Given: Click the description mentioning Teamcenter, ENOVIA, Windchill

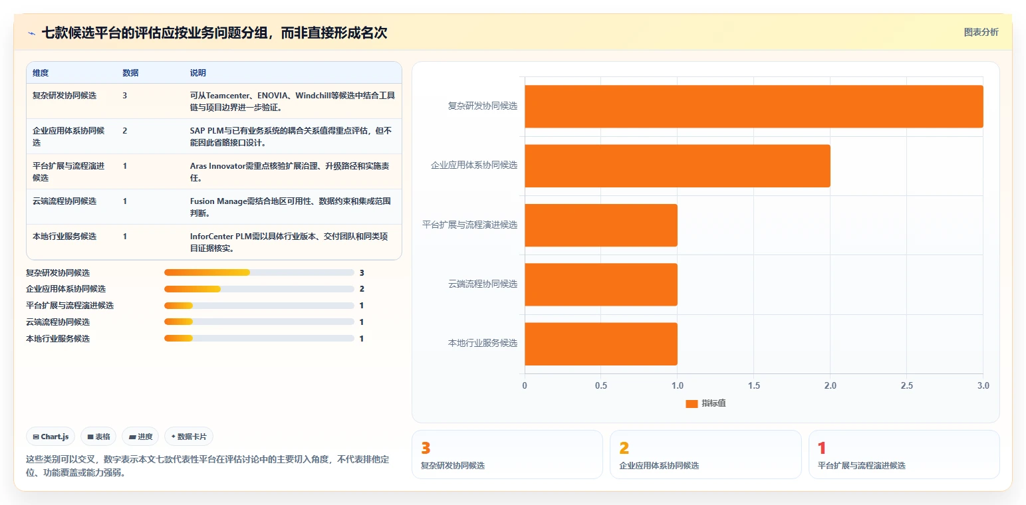Looking at the screenshot, I should pyautogui.click(x=293, y=101).
